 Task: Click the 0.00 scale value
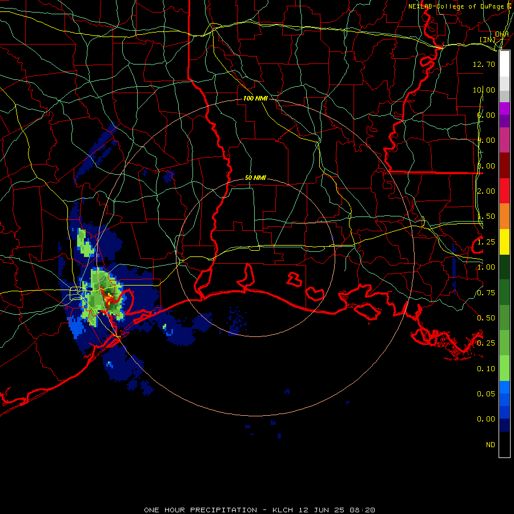[486, 419]
